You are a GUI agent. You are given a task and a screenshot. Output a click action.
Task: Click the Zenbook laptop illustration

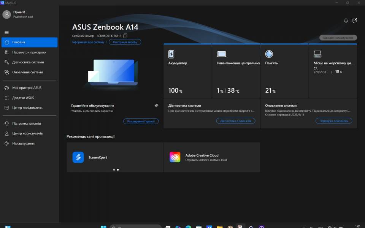(113, 72)
